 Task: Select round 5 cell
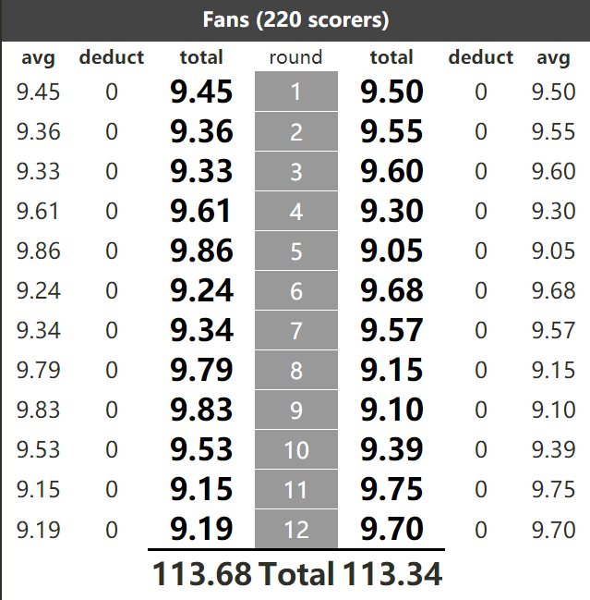point(296,251)
